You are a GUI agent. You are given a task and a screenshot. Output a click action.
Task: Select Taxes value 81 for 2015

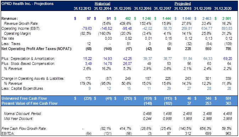[129, 44]
